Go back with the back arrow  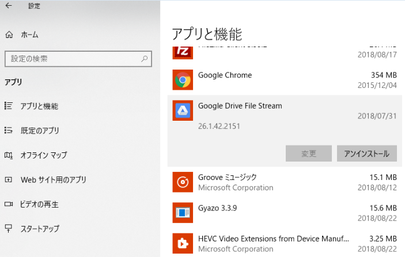pos(9,5)
